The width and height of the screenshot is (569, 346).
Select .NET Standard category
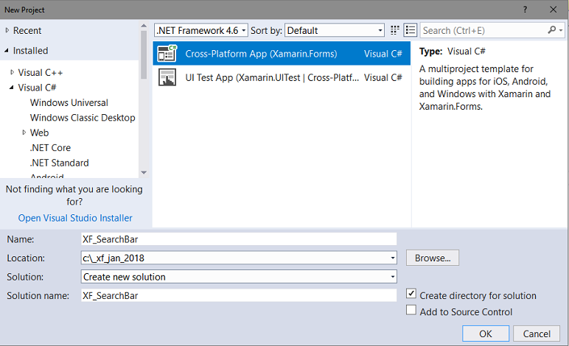(60, 163)
